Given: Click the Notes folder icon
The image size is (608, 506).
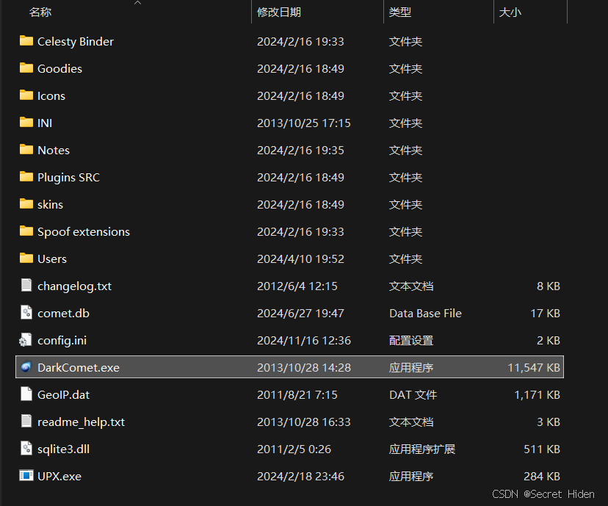Looking at the screenshot, I should [x=26, y=149].
